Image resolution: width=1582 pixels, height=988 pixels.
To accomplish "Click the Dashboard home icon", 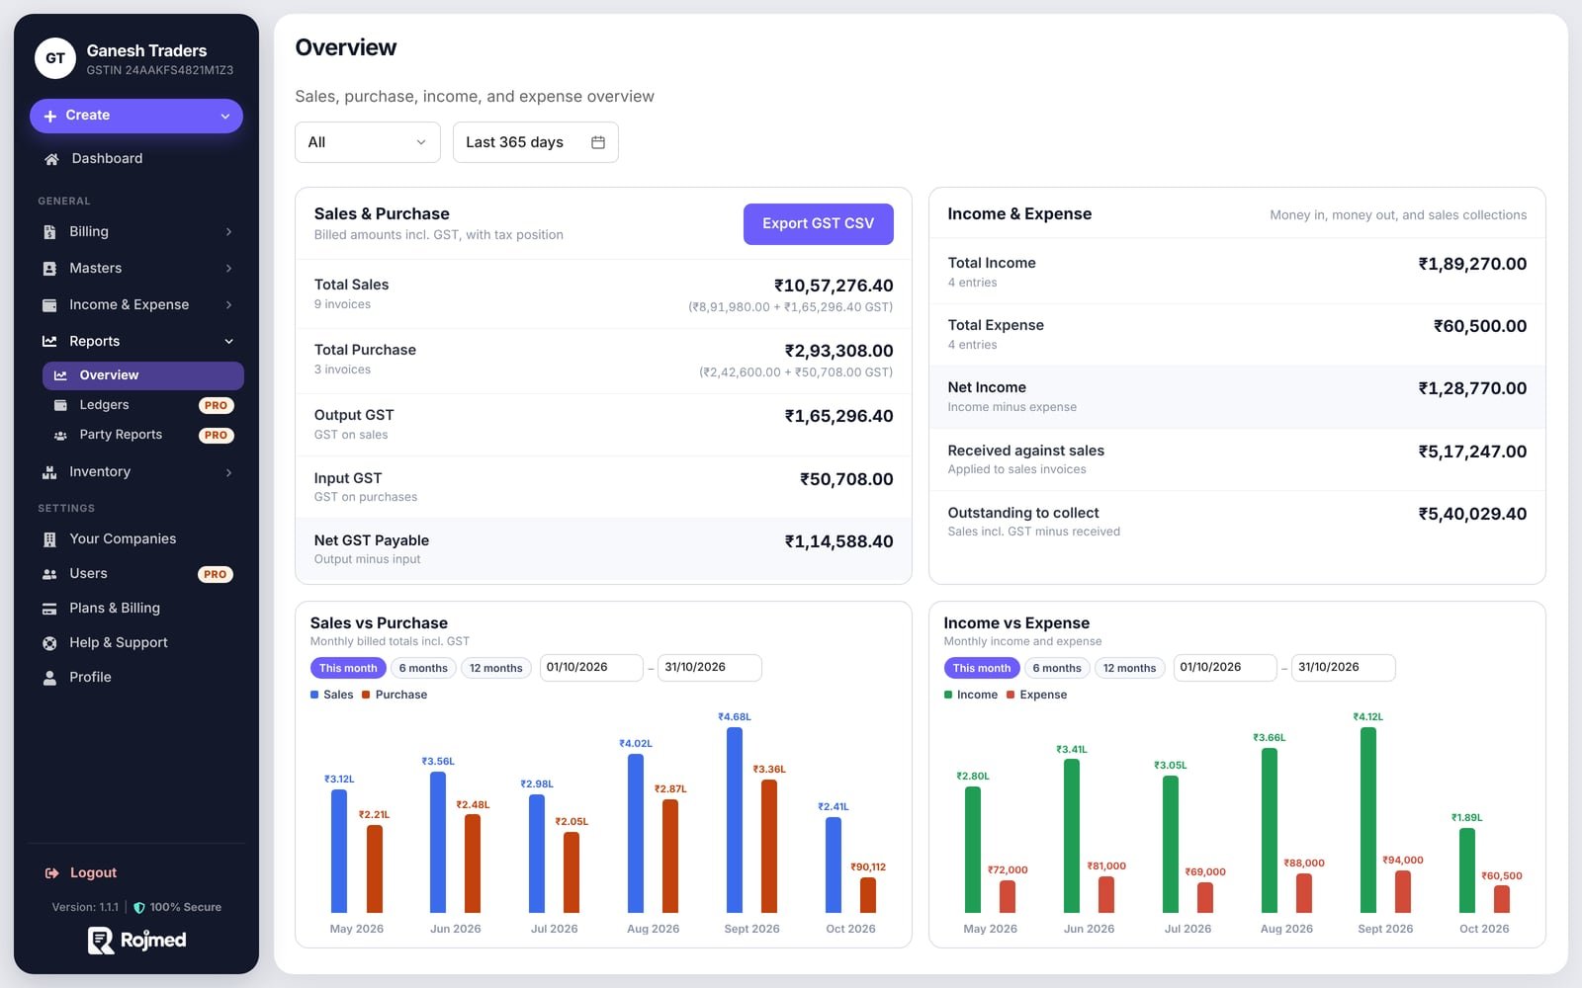I will (51, 159).
